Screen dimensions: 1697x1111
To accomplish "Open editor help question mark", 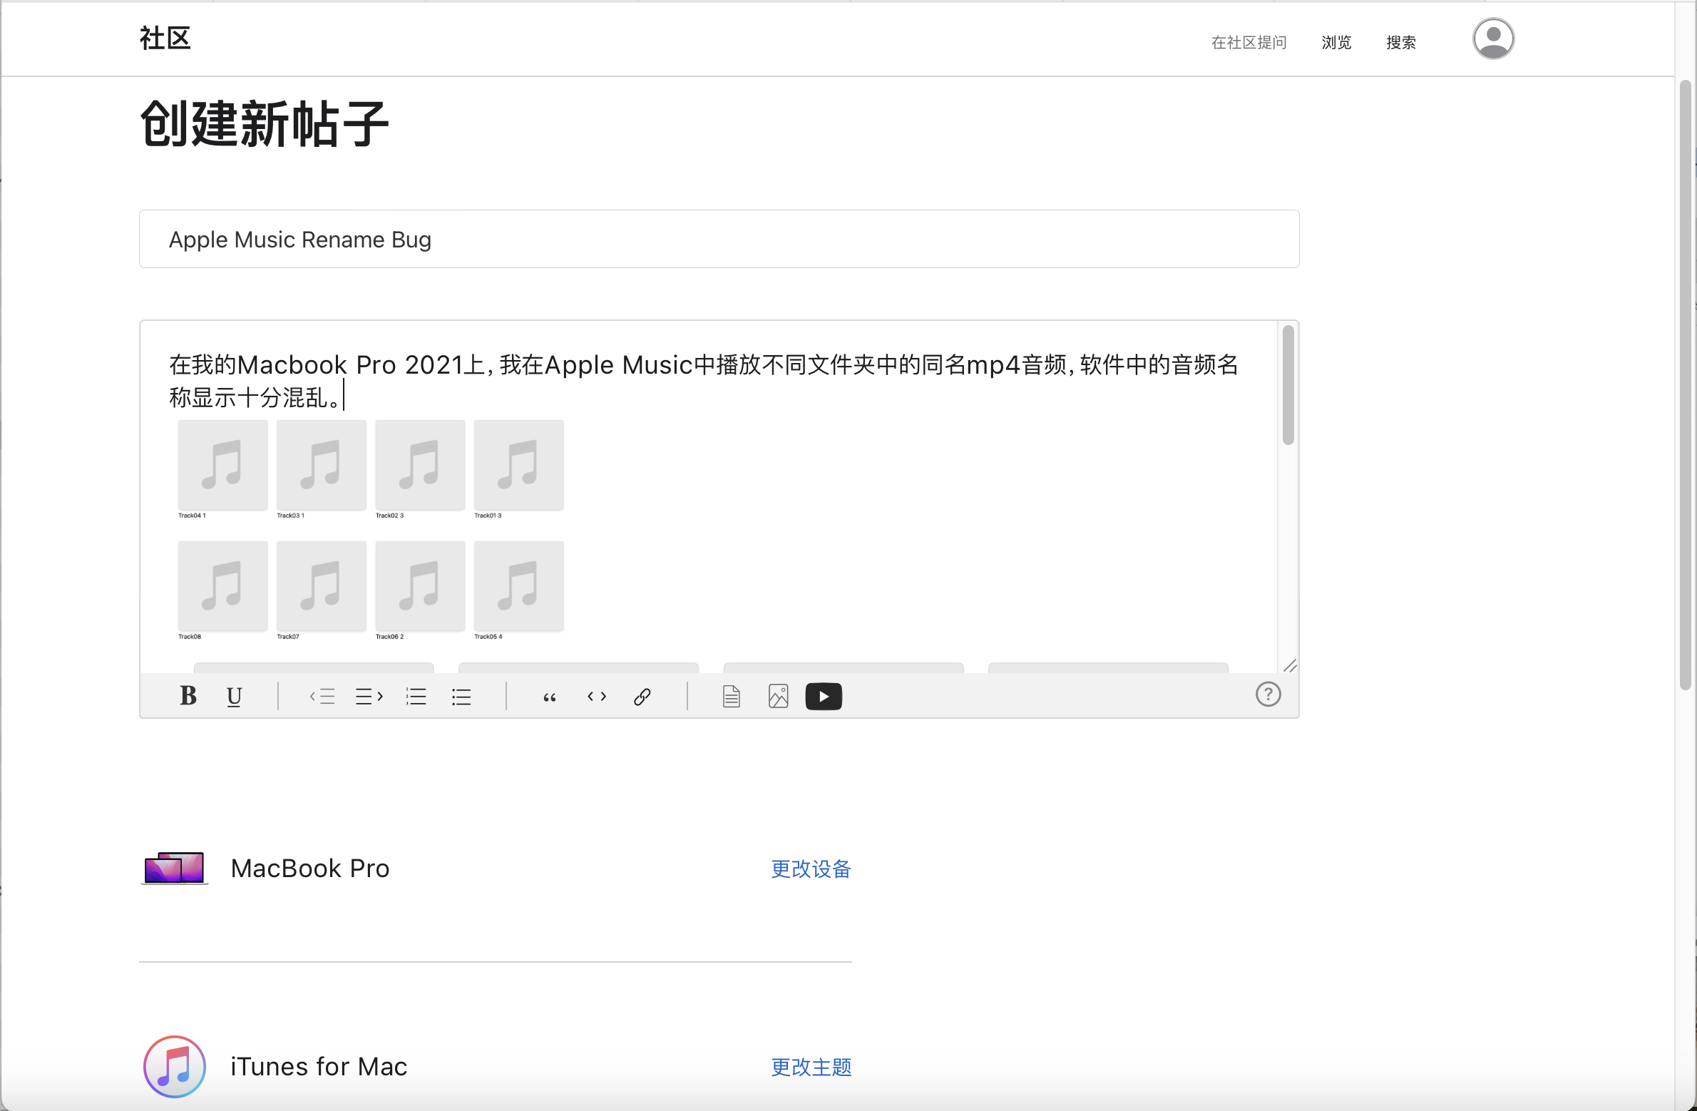I will click(x=1268, y=694).
